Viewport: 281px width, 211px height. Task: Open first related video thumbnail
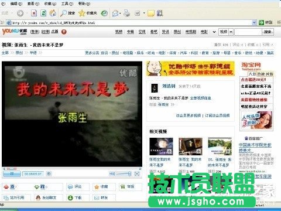pos(161,147)
